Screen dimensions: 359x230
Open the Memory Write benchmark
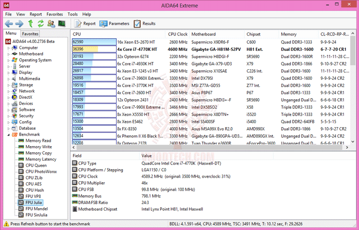39,147
